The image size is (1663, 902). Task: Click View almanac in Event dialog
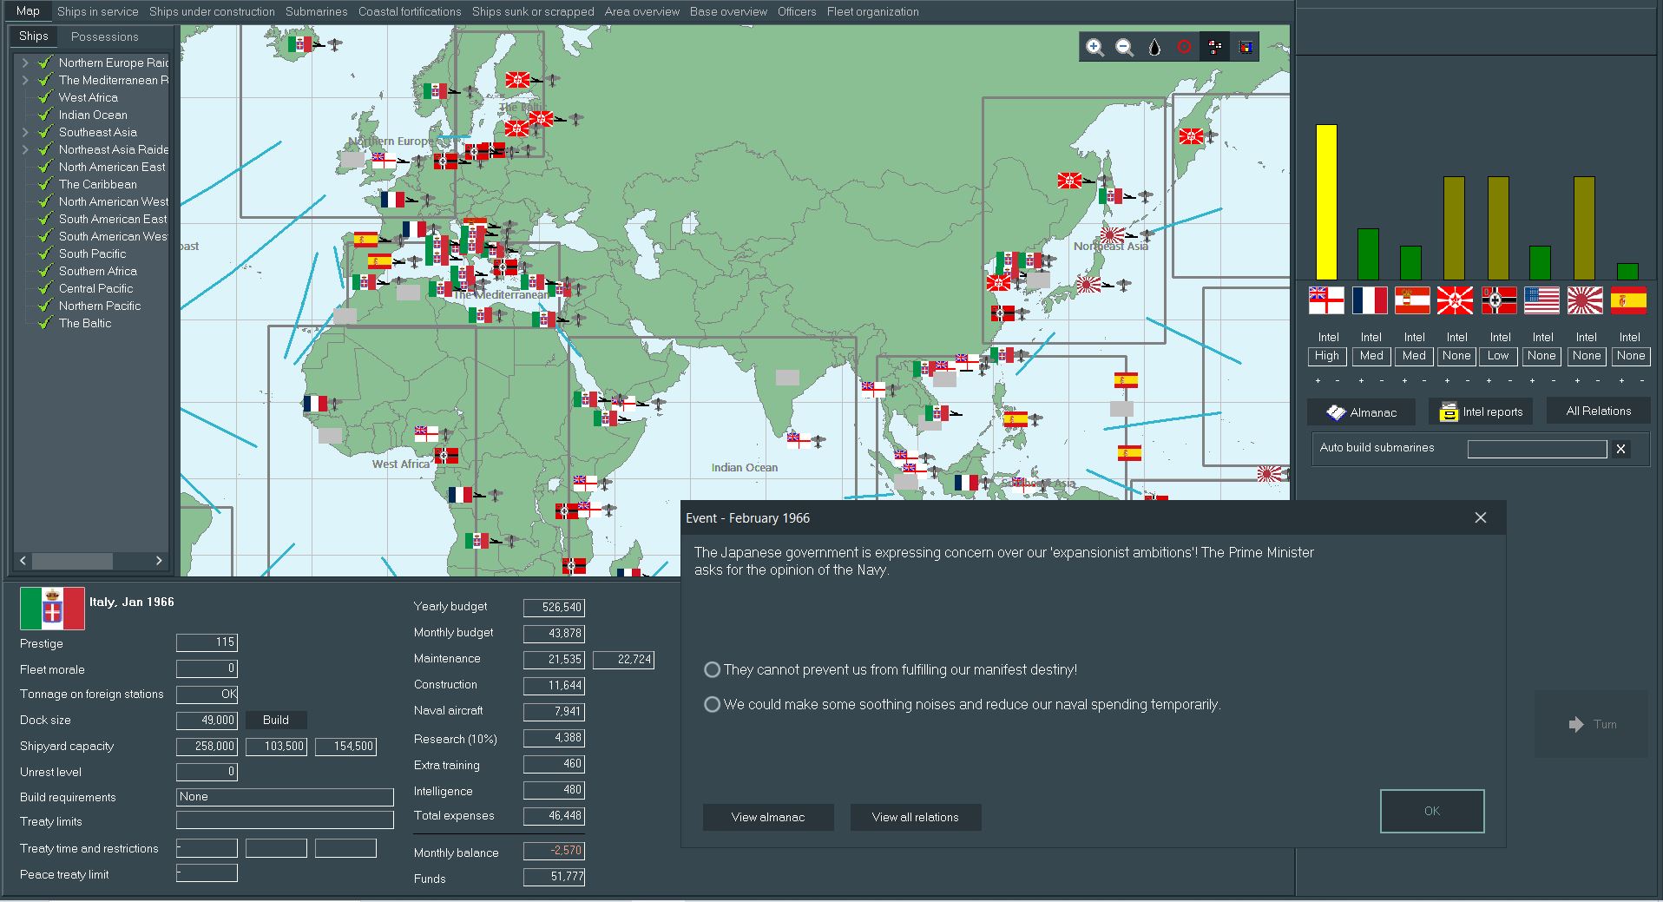pyautogui.click(x=768, y=817)
